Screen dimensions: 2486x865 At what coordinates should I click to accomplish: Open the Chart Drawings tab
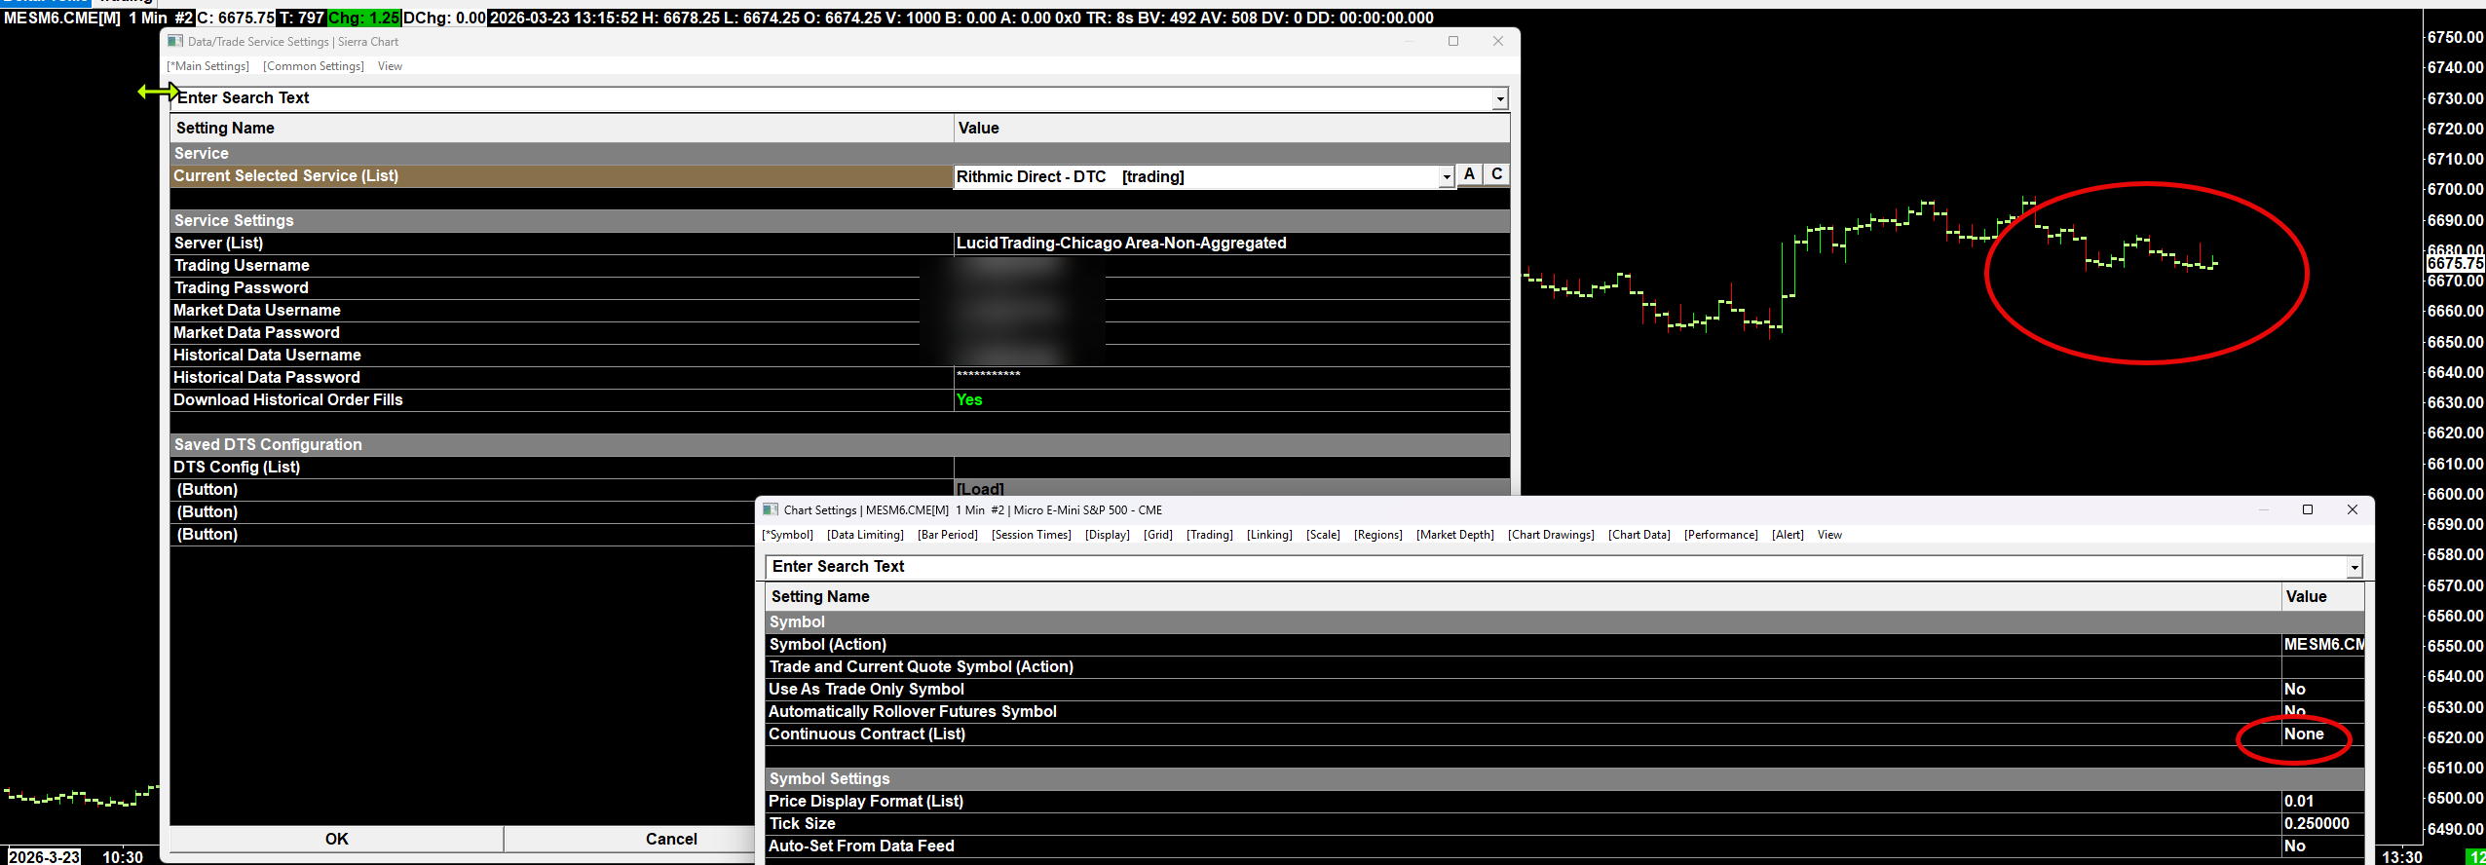(1551, 535)
